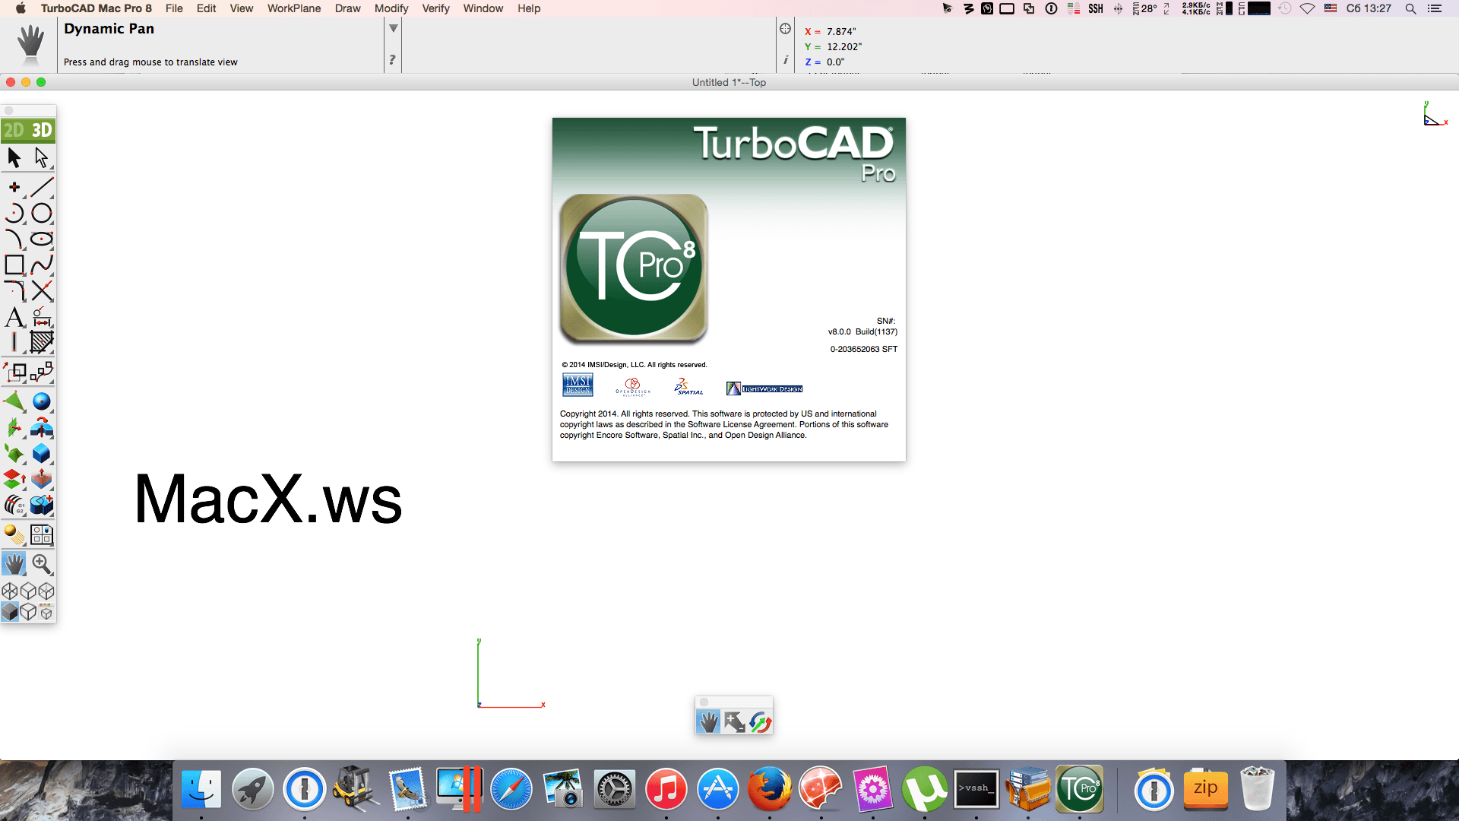The height and width of the screenshot is (821, 1459).
Task: Switch to first wireframe cube display mode
Action: [10, 591]
